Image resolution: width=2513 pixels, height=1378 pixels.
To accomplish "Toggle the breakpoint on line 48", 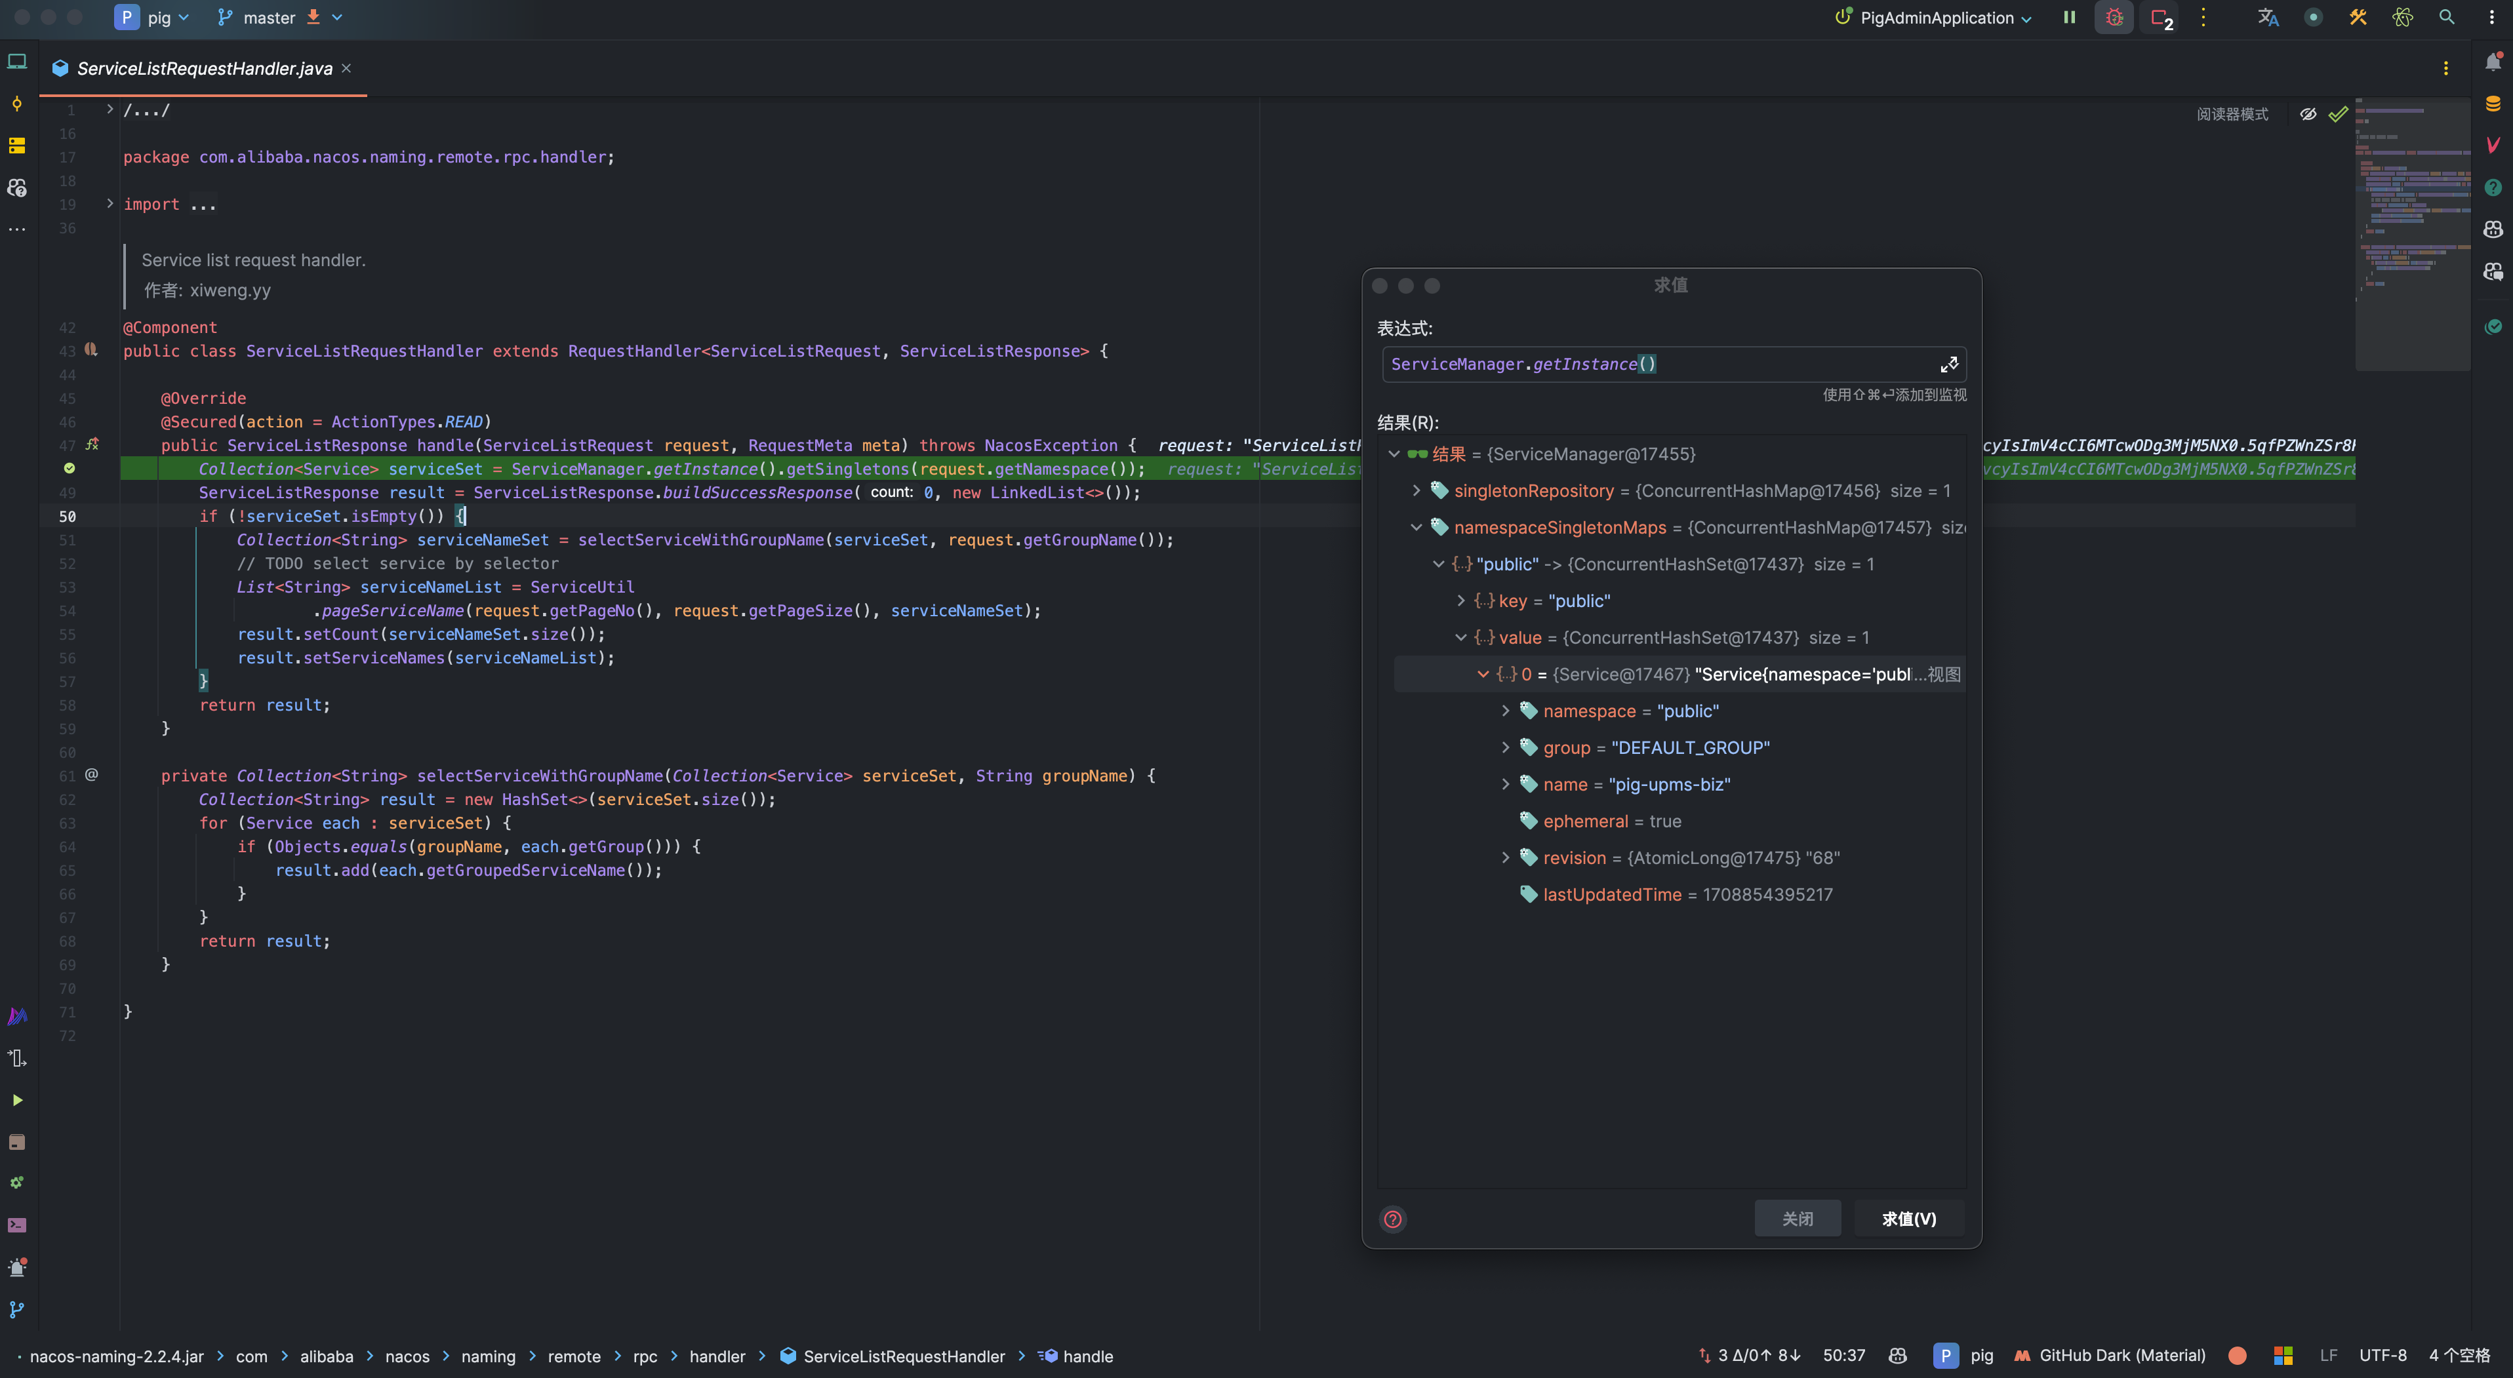I will [70, 469].
